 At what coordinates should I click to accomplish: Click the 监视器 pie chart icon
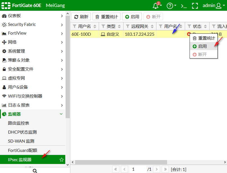tap(4, 114)
